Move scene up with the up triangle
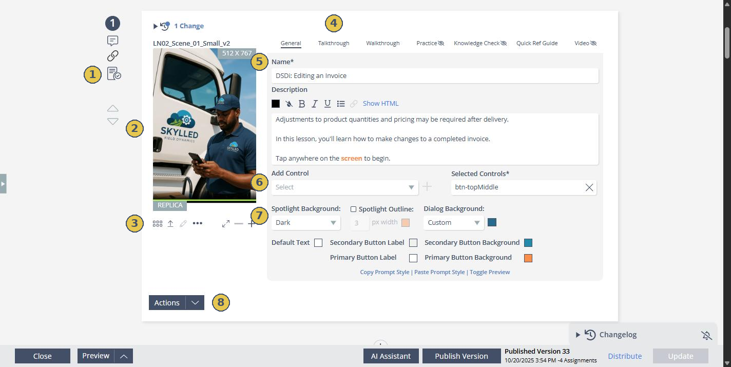This screenshot has width=731, height=367. 113,108
